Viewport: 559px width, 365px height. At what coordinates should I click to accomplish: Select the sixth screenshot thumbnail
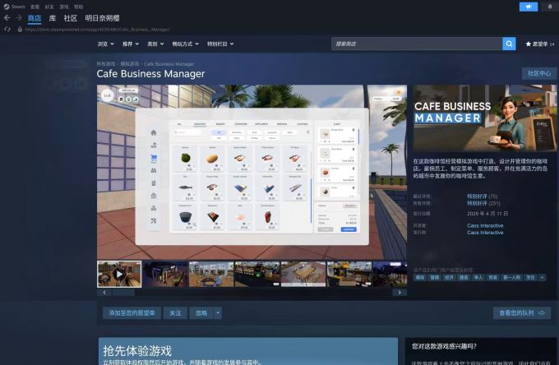click(x=349, y=274)
